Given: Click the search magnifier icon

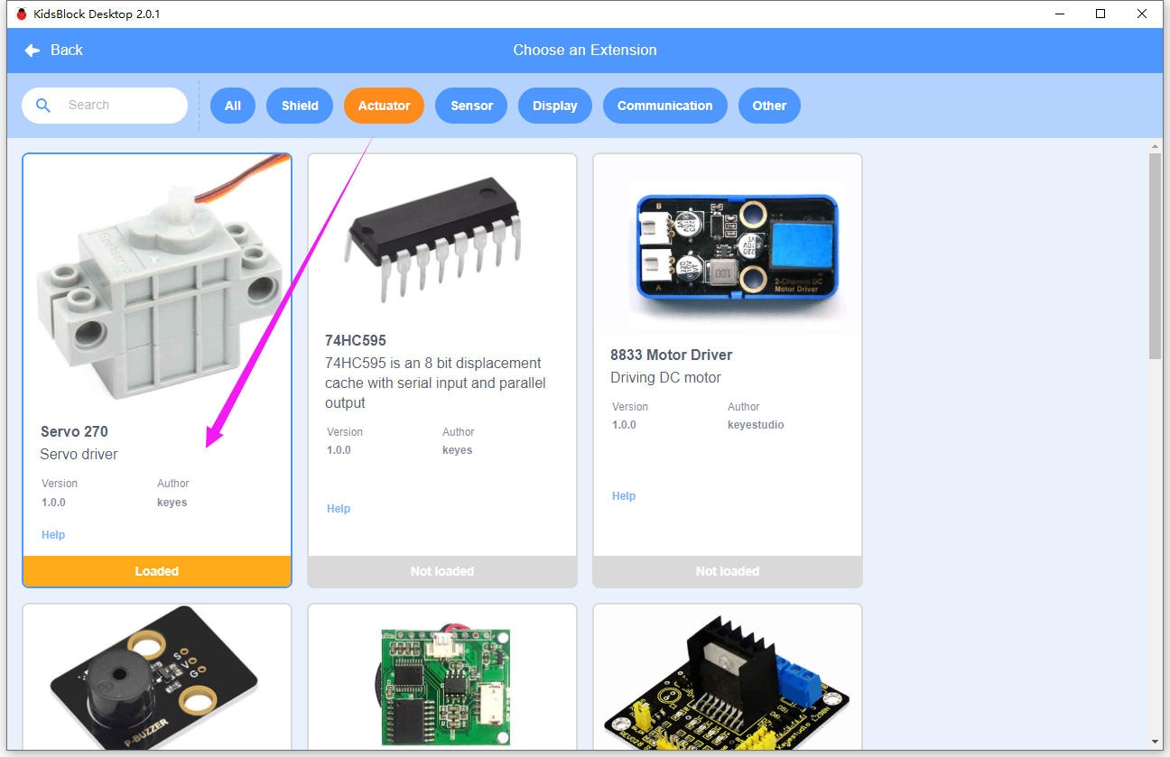Looking at the screenshot, I should click(43, 106).
